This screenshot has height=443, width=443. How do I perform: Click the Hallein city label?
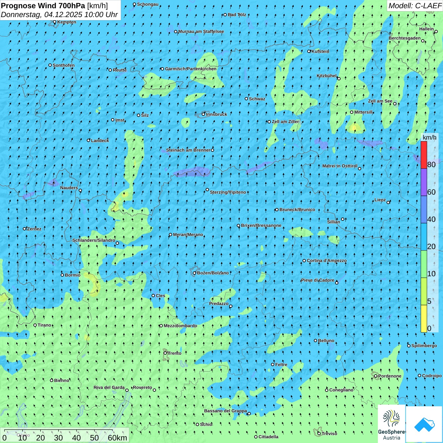(426, 29)
